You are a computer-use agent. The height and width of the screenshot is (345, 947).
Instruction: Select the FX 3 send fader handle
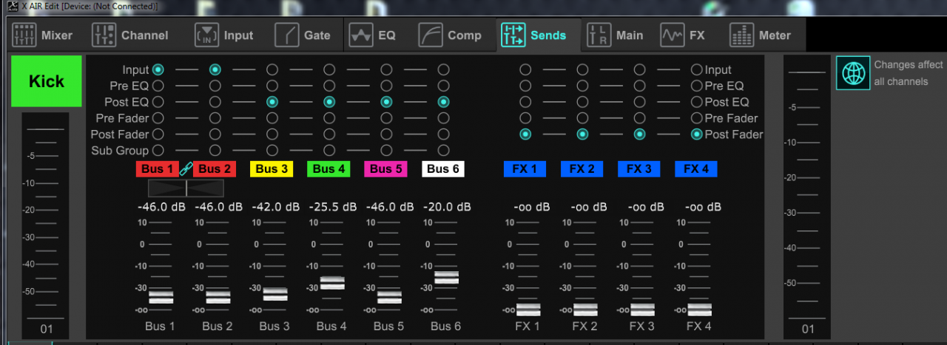tap(642, 310)
